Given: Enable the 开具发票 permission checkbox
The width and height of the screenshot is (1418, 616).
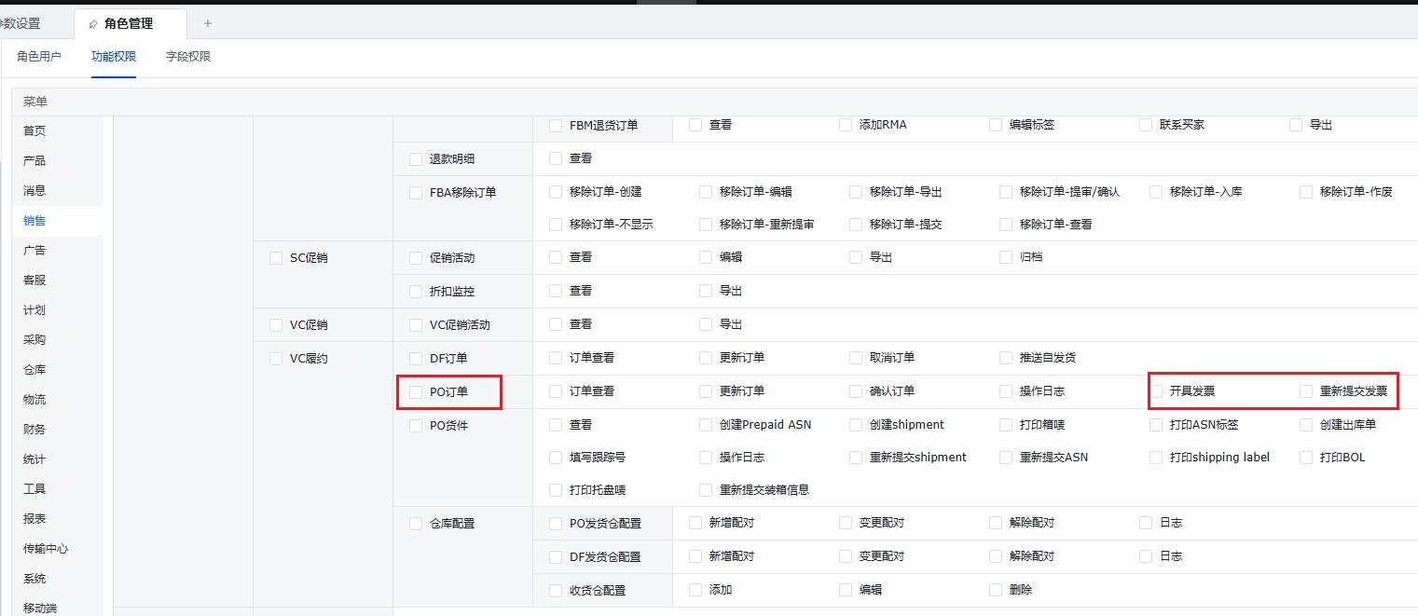Looking at the screenshot, I should click(1156, 391).
